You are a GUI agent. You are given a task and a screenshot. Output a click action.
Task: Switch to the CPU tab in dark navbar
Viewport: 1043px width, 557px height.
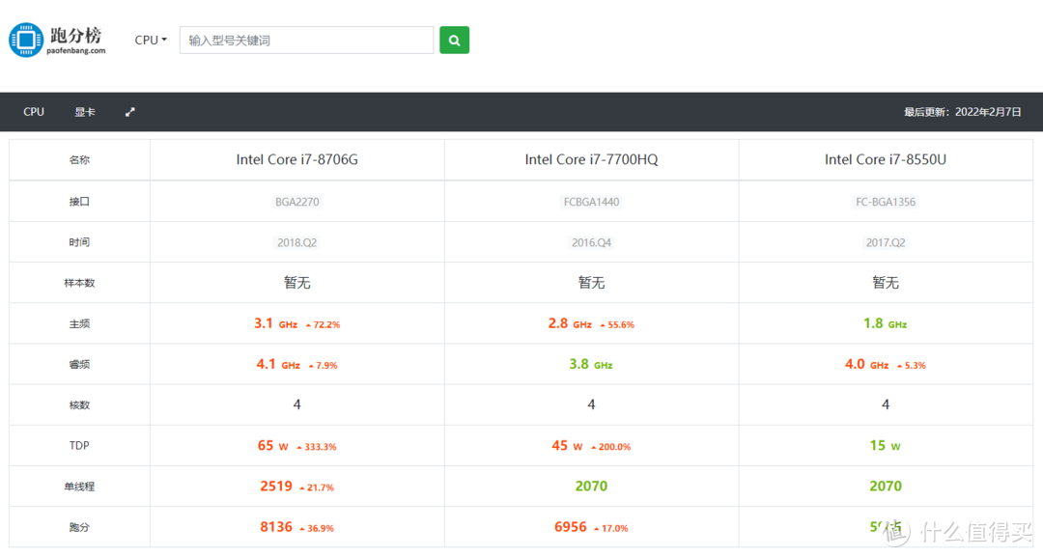(x=34, y=112)
